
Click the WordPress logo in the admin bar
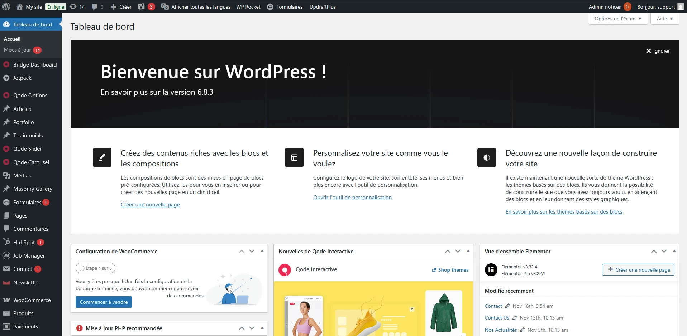click(x=6, y=6)
